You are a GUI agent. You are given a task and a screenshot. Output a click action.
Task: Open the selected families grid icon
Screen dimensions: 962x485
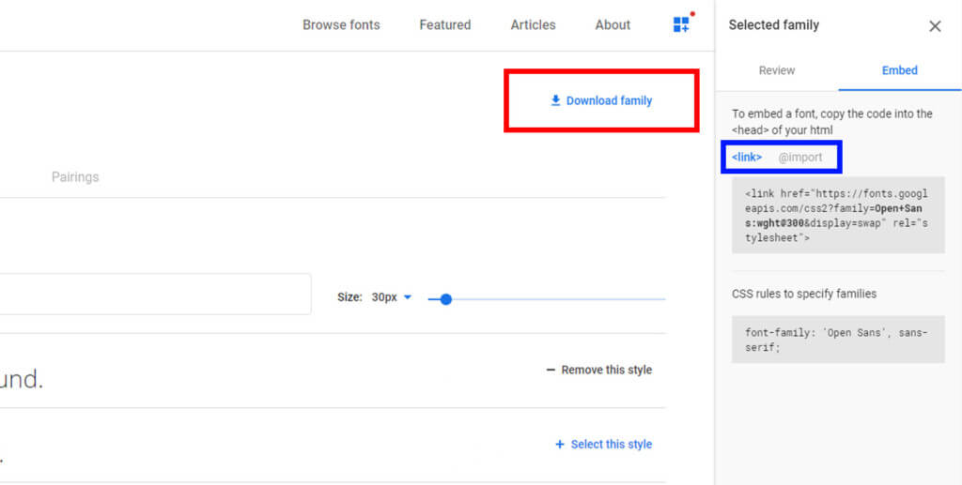(682, 25)
